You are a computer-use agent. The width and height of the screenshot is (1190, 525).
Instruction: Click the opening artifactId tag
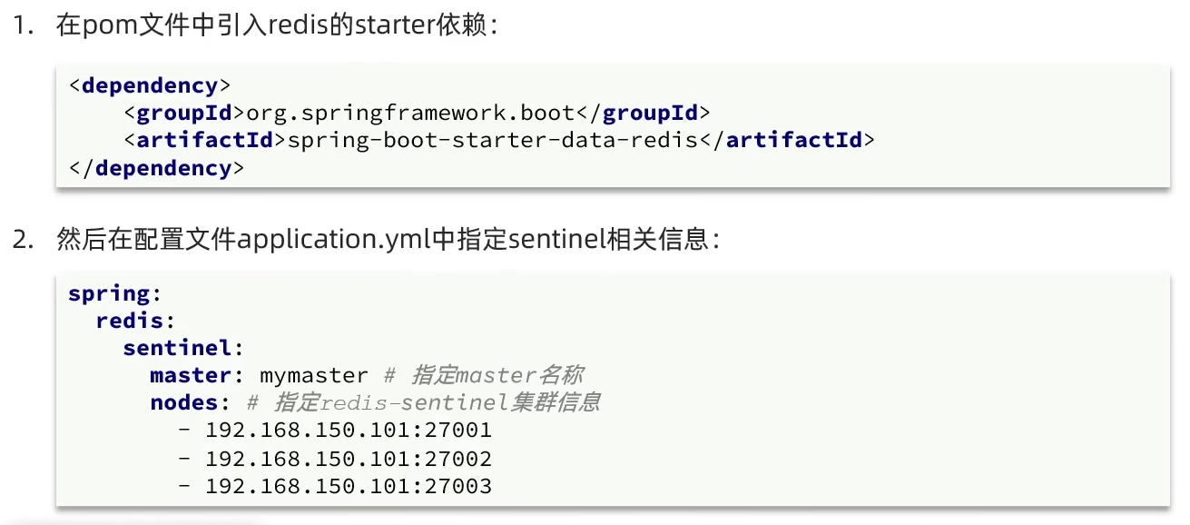point(205,141)
